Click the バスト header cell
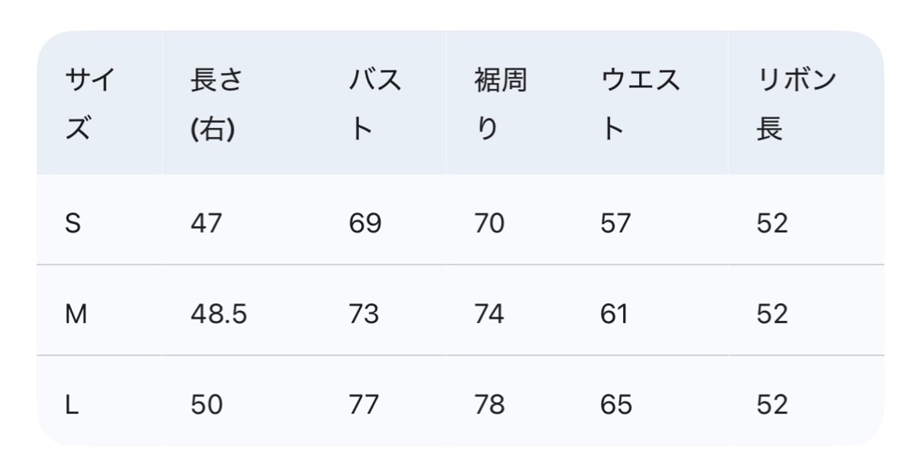 [x=375, y=105]
